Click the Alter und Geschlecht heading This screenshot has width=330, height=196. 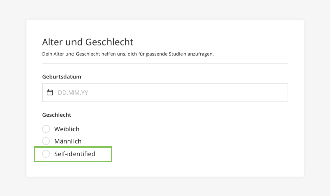coord(88,42)
